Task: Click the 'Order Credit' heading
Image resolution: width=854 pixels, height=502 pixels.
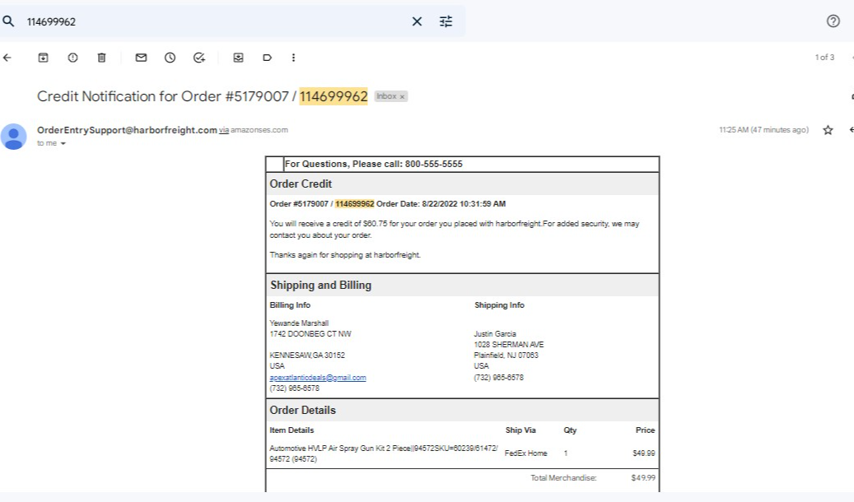Action: [x=301, y=184]
